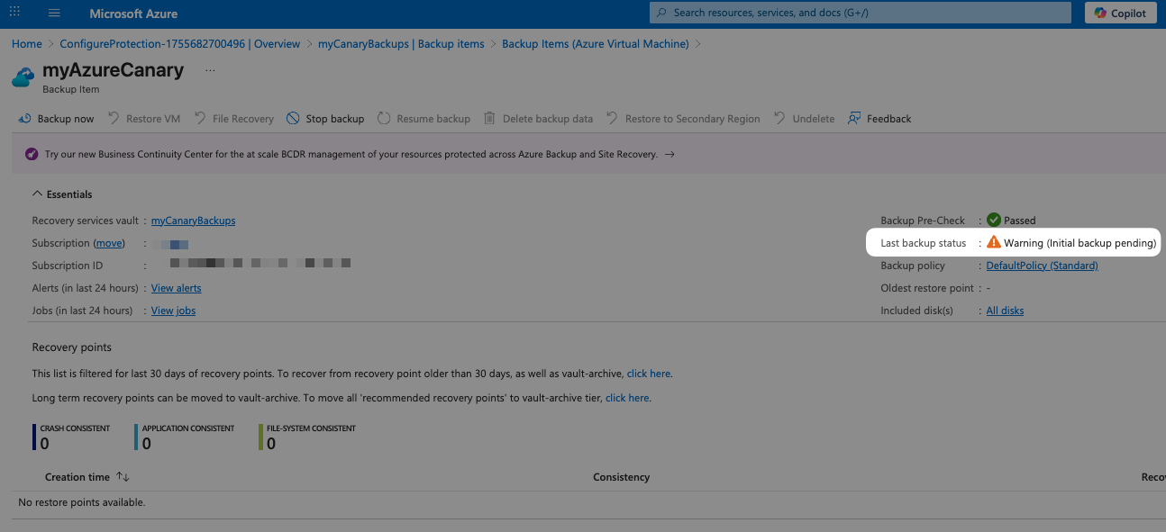
Task: Open the Azure apps grid icon
Action: [14, 13]
